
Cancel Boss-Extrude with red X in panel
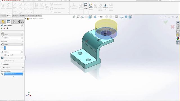coord(4,28)
